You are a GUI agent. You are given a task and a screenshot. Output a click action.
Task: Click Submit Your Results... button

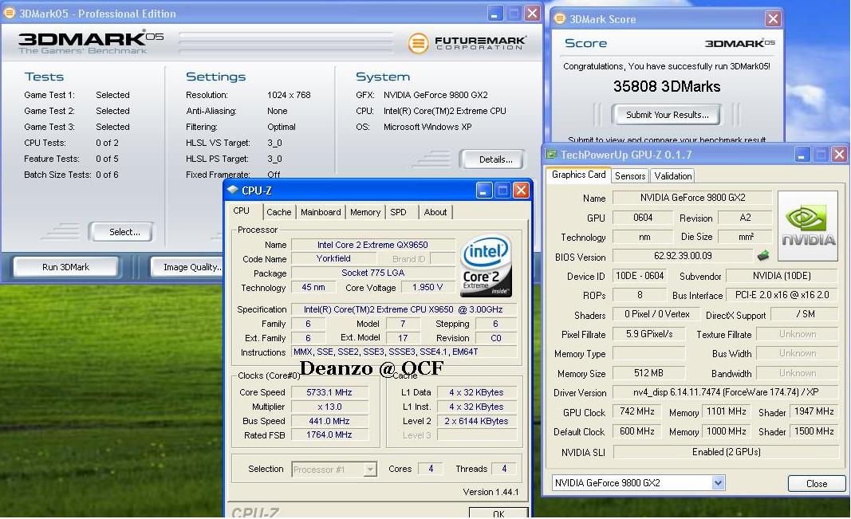click(x=667, y=115)
